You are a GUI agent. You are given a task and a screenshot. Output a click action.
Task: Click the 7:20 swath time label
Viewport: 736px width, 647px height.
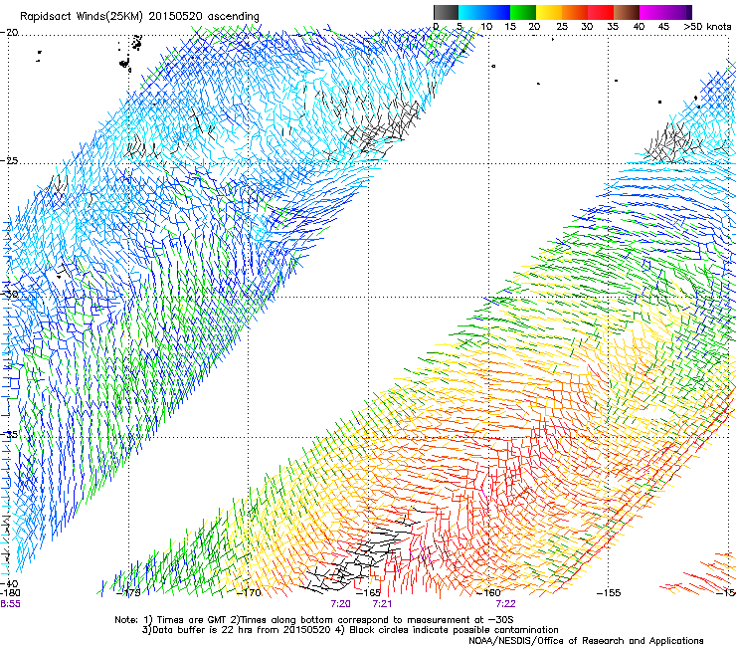click(341, 604)
